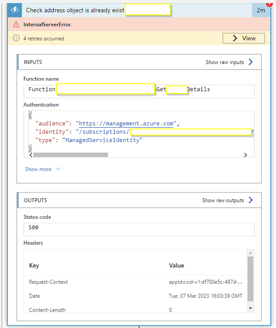Image resolution: width=276 pixels, height=328 pixels.
Task: Open the management.azure.com audience link
Action: point(126,123)
